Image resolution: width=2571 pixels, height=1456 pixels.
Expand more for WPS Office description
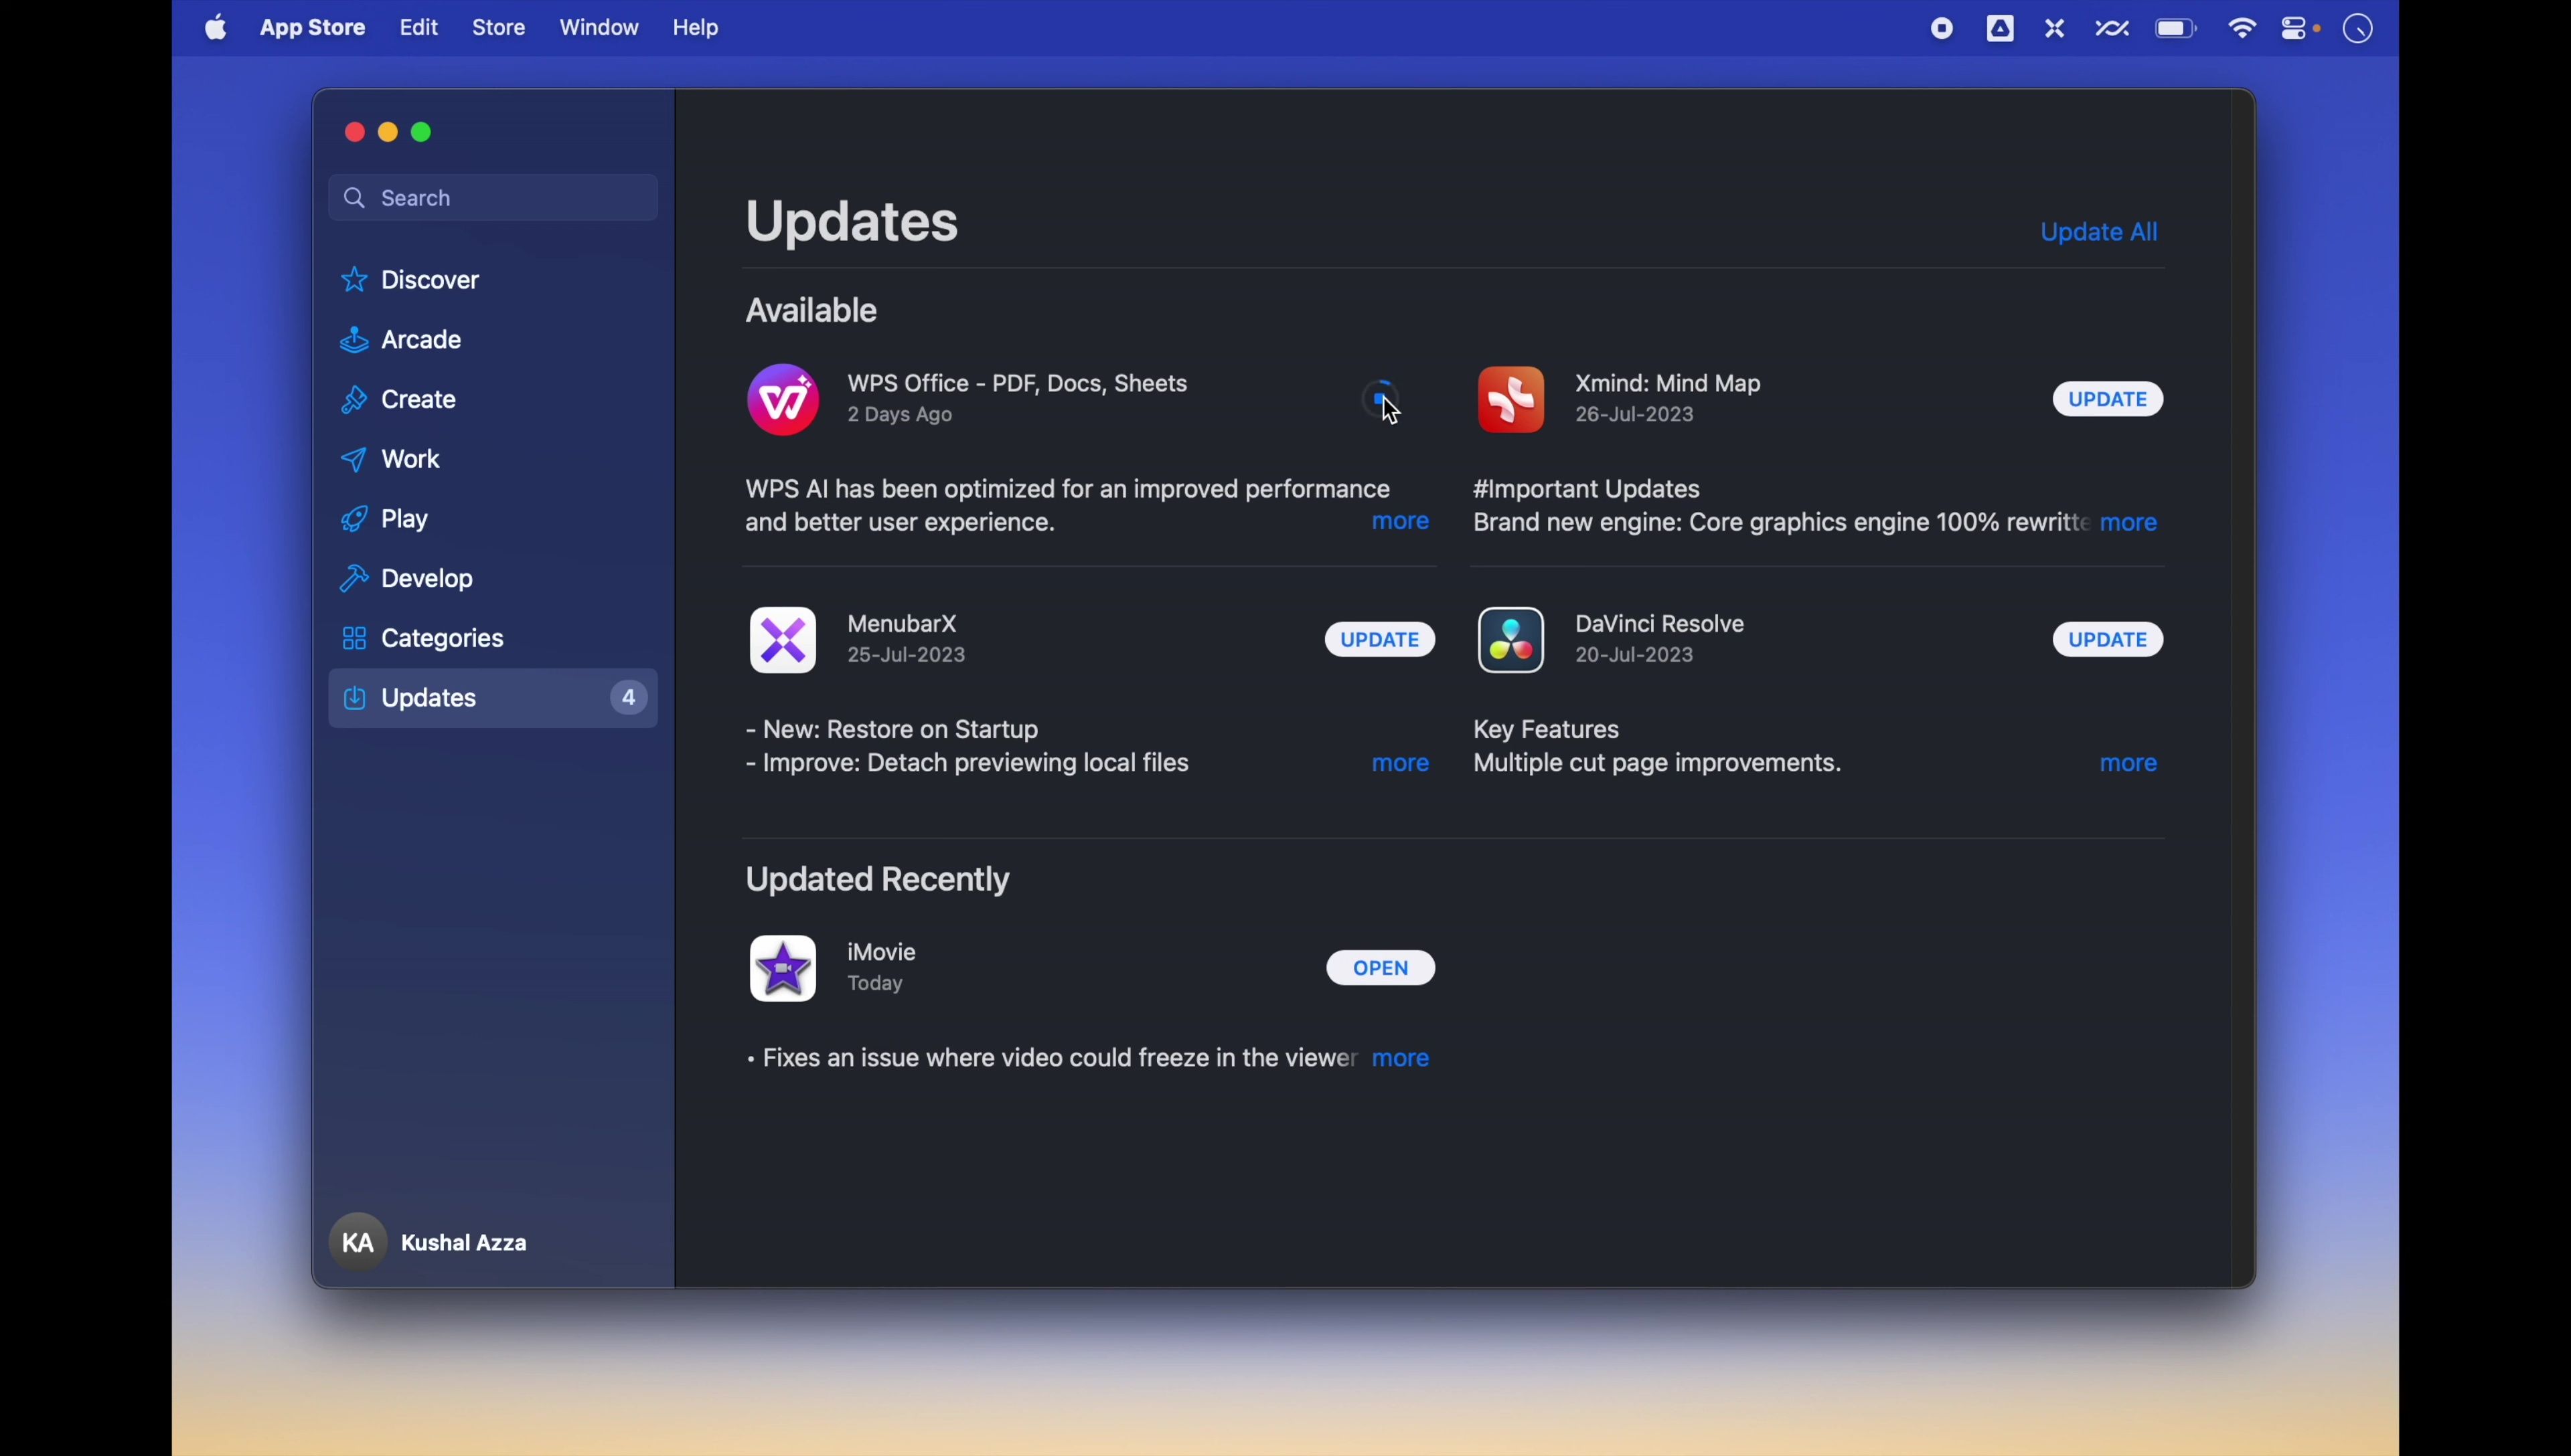pyautogui.click(x=1401, y=522)
